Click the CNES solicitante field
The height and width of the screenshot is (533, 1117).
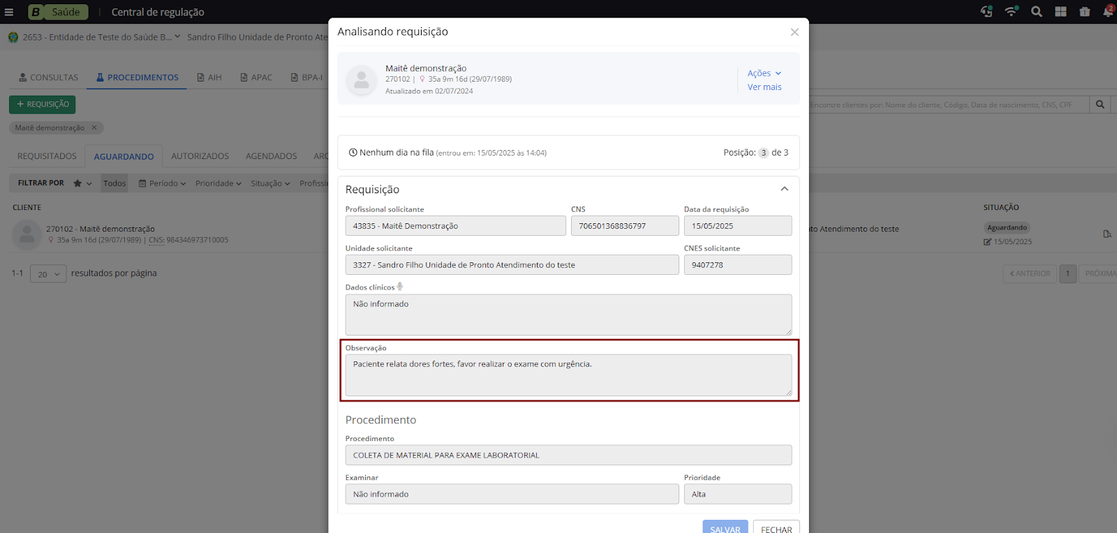[x=738, y=265]
